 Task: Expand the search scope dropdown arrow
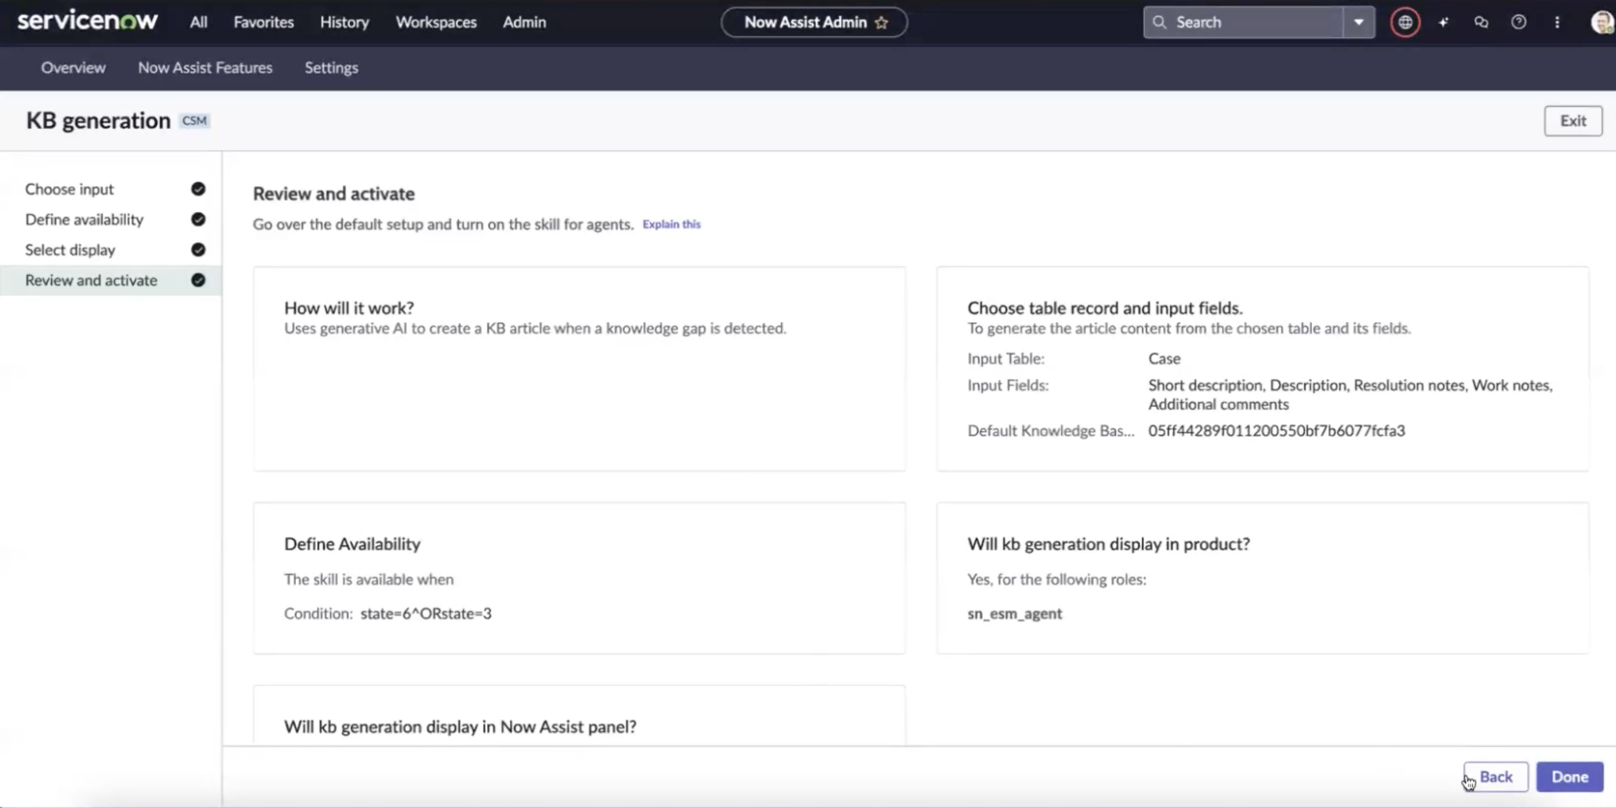coord(1359,22)
